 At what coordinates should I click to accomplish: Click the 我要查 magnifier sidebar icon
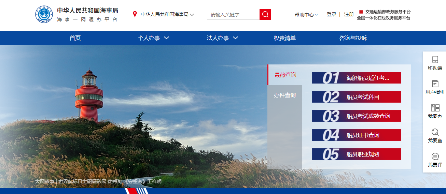[x=435, y=132]
